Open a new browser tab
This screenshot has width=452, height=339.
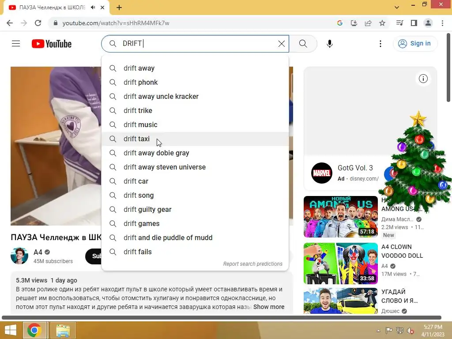(x=119, y=8)
